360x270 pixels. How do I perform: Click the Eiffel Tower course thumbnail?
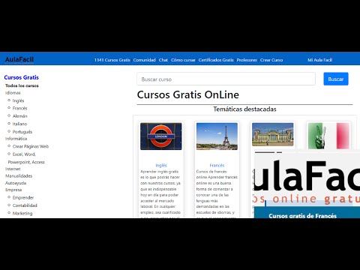(x=217, y=136)
